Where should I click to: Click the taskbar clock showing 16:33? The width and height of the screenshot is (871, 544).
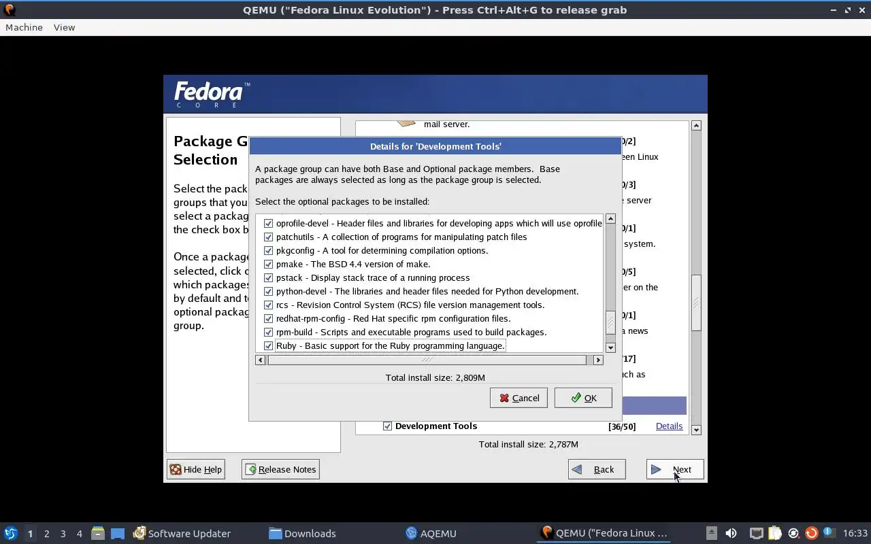click(855, 533)
